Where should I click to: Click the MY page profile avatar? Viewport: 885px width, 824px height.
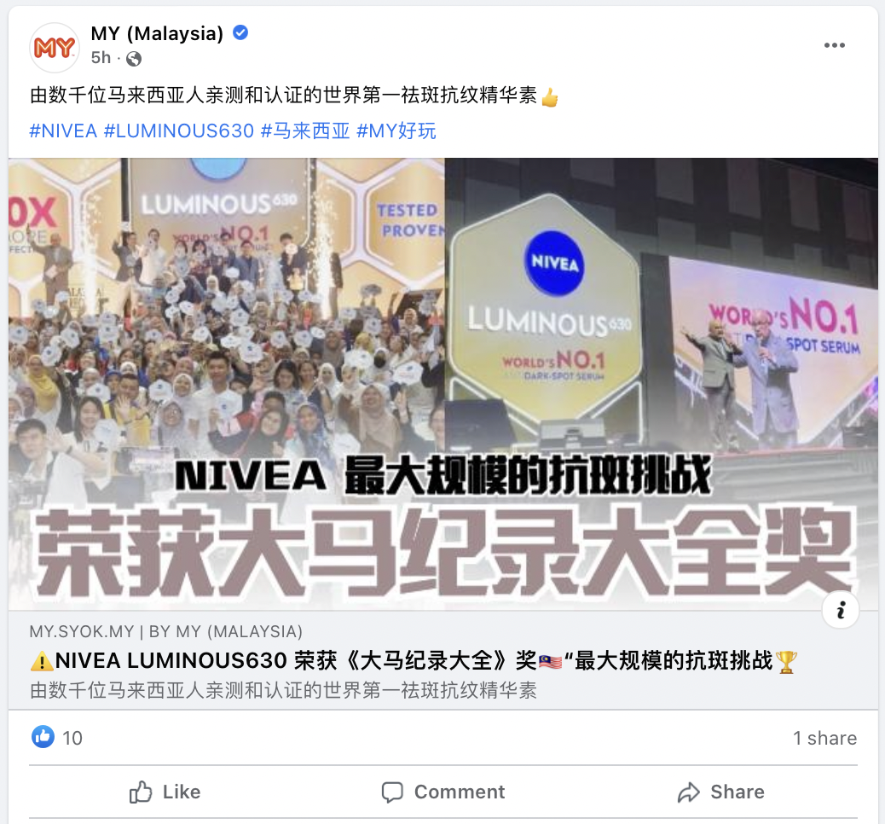pos(55,48)
